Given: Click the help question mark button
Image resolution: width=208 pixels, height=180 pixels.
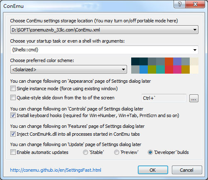Looking at the screenshot, I should point(179,4).
